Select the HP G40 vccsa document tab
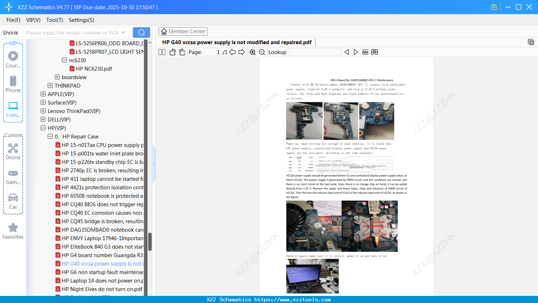The width and height of the screenshot is (538, 303). tap(237, 42)
